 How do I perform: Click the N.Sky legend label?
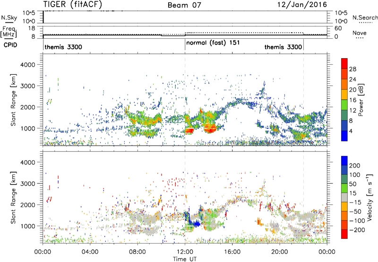click(9, 17)
